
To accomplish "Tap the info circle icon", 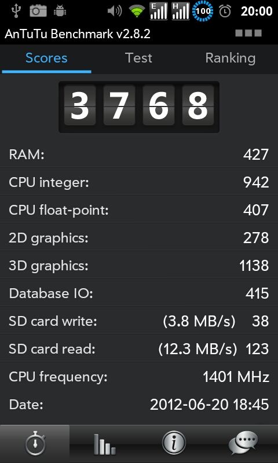I will tap(174, 443).
